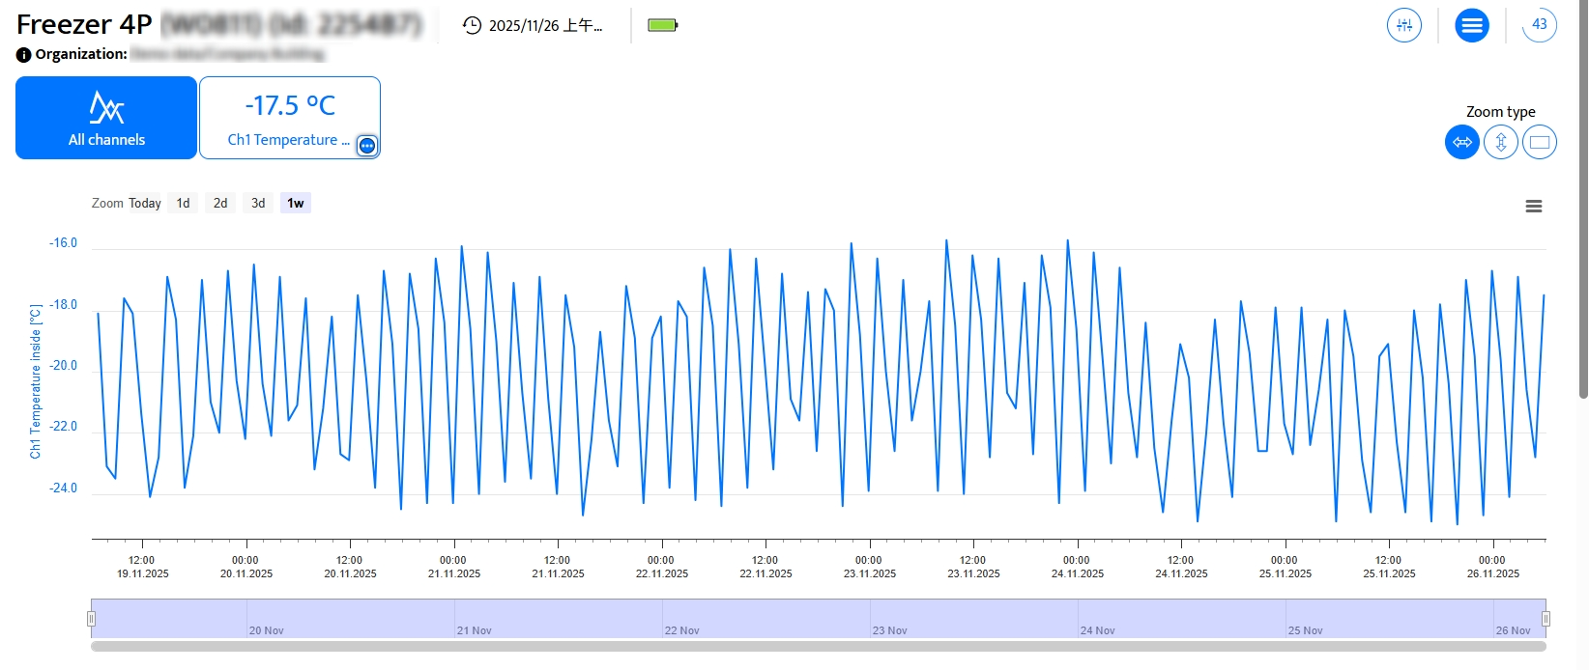
Task: Enable rectangle zoom type
Action: [1539, 143]
